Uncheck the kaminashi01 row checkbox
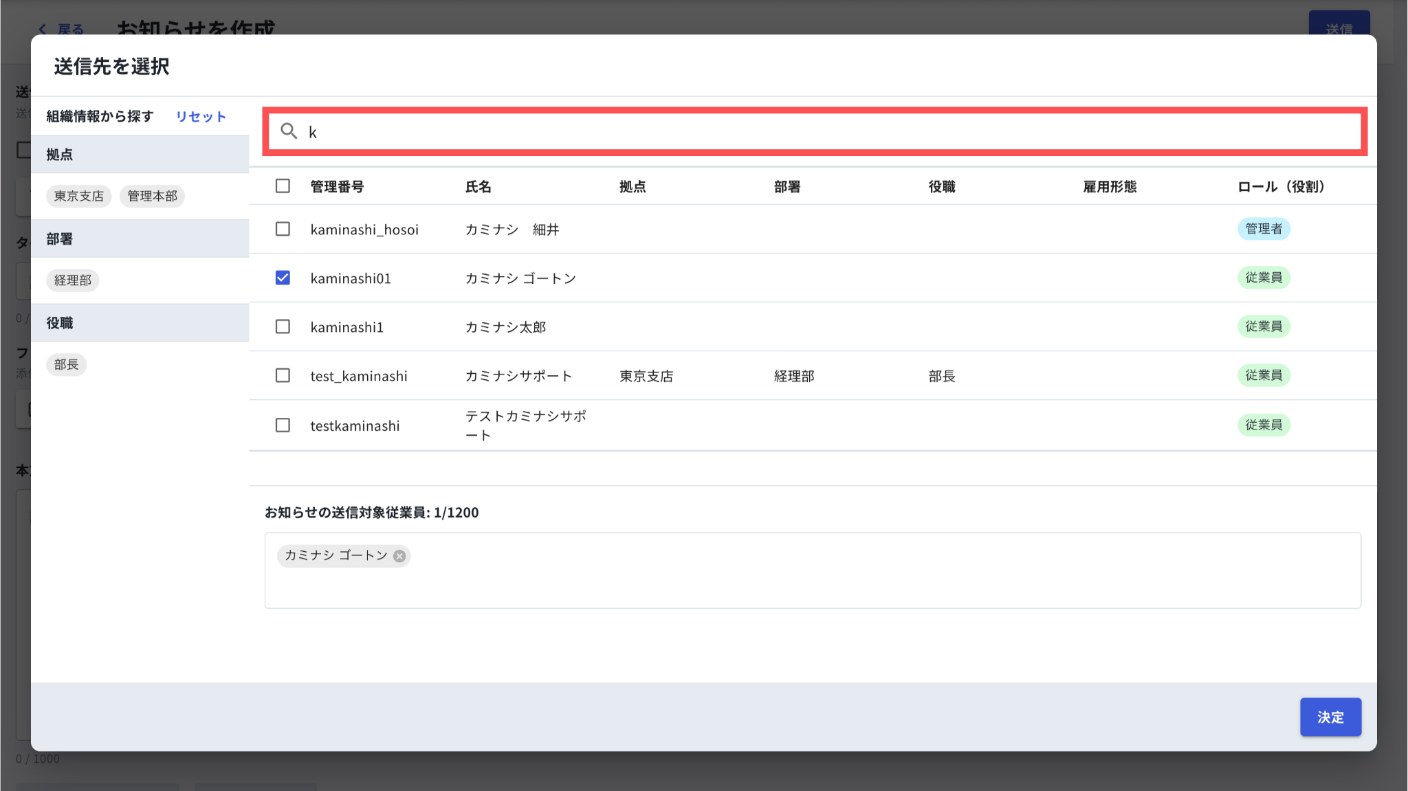Viewport: 1408px width, 791px height. [283, 278]
